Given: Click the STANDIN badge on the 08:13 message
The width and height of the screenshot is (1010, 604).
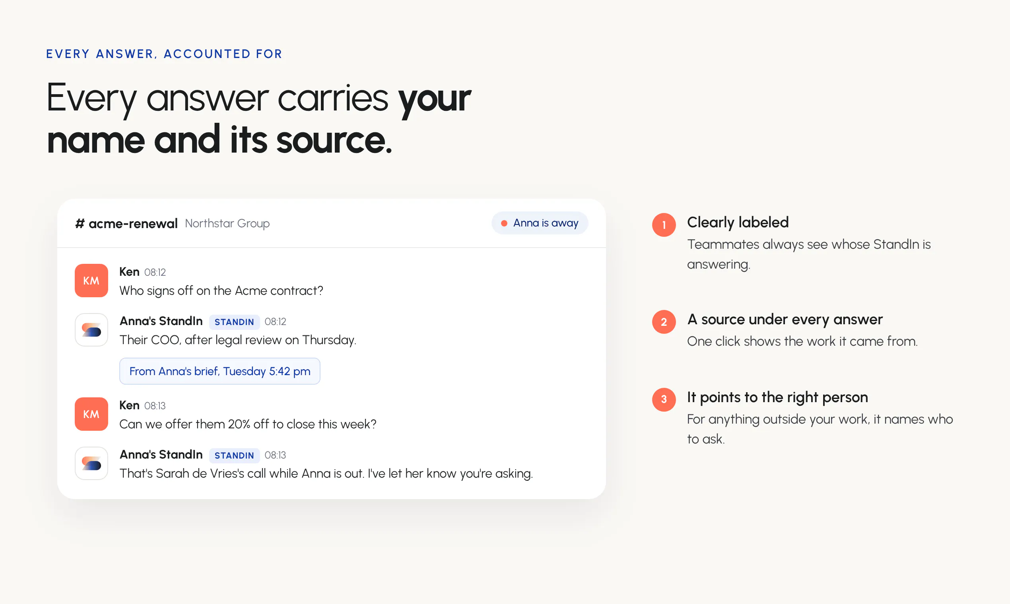Looking at the screenshot, I should pos(234,455).
